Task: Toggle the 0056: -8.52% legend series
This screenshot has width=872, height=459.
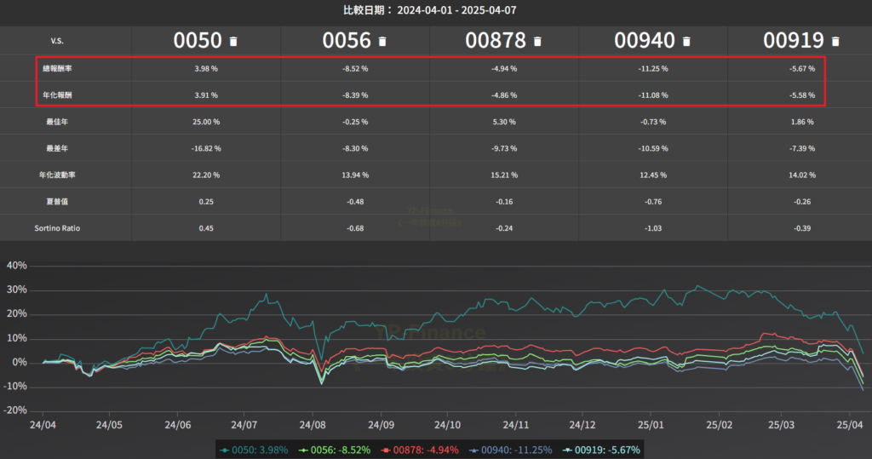Action: coord(335,450)
